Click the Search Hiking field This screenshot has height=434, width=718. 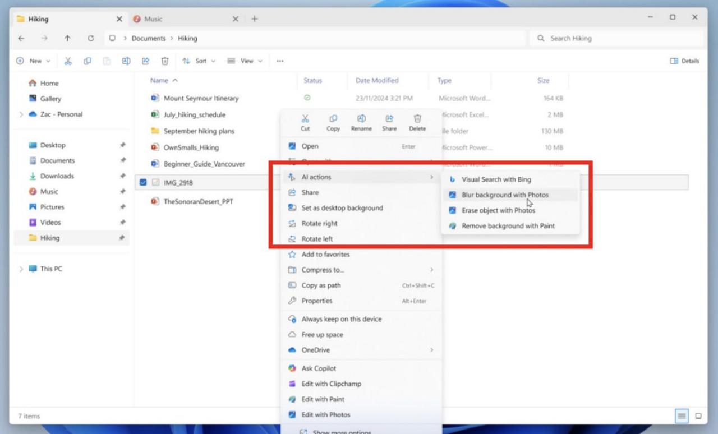pos(616,39)
